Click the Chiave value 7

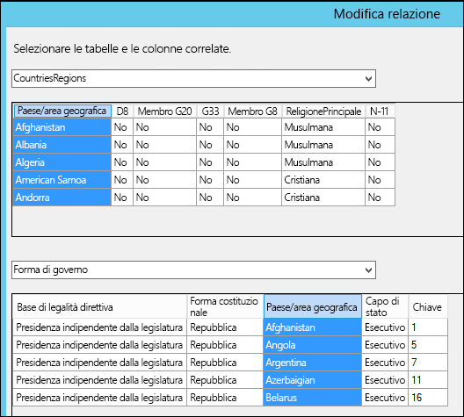point(428,363)
